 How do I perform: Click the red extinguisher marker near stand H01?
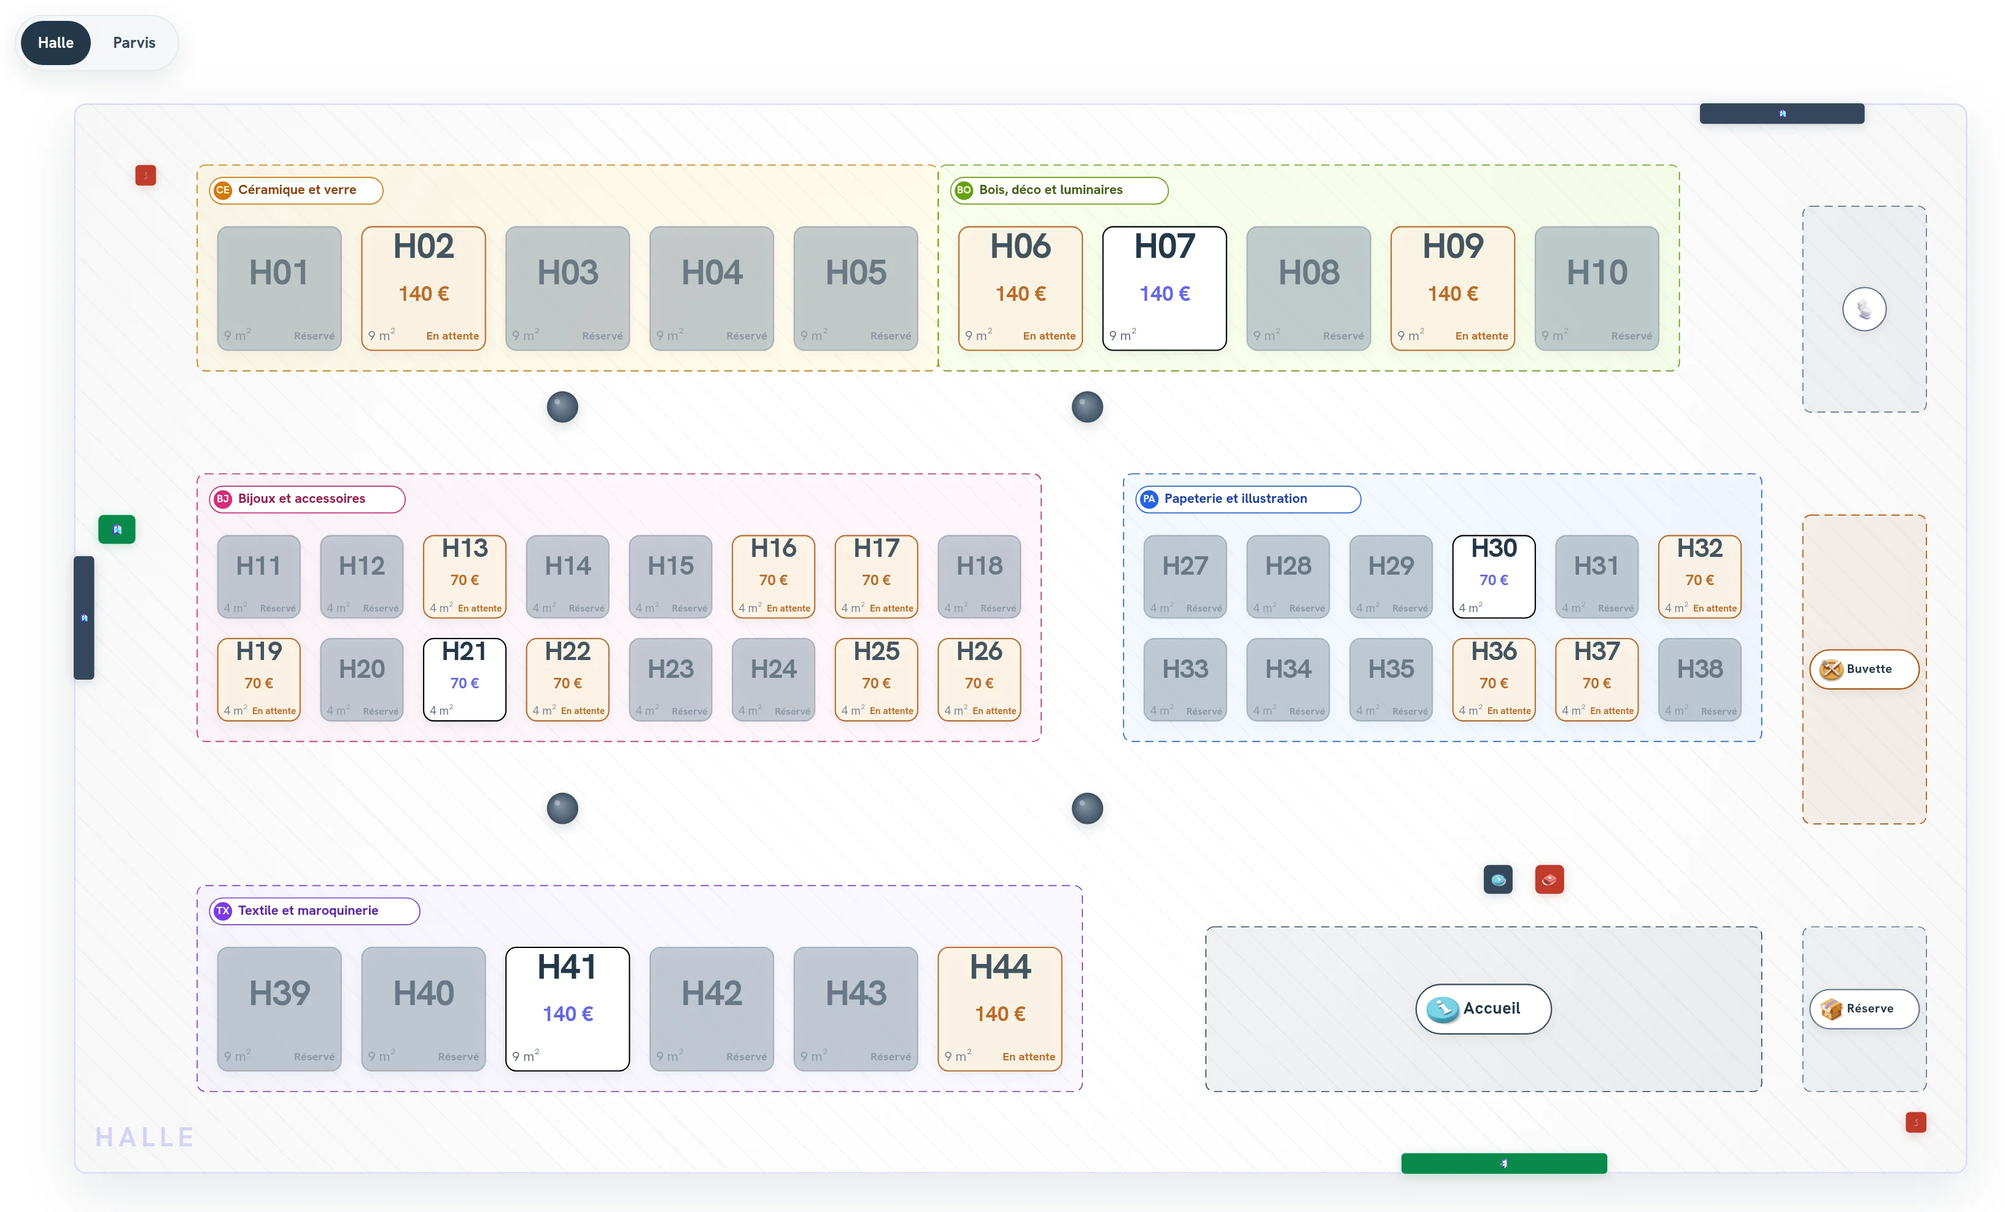coord(145,175)
